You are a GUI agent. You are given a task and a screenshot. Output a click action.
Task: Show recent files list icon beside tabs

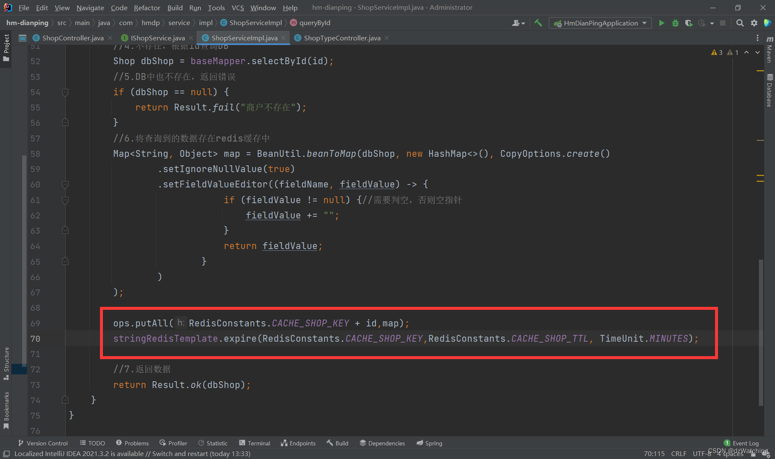click(x=23, y=38)
